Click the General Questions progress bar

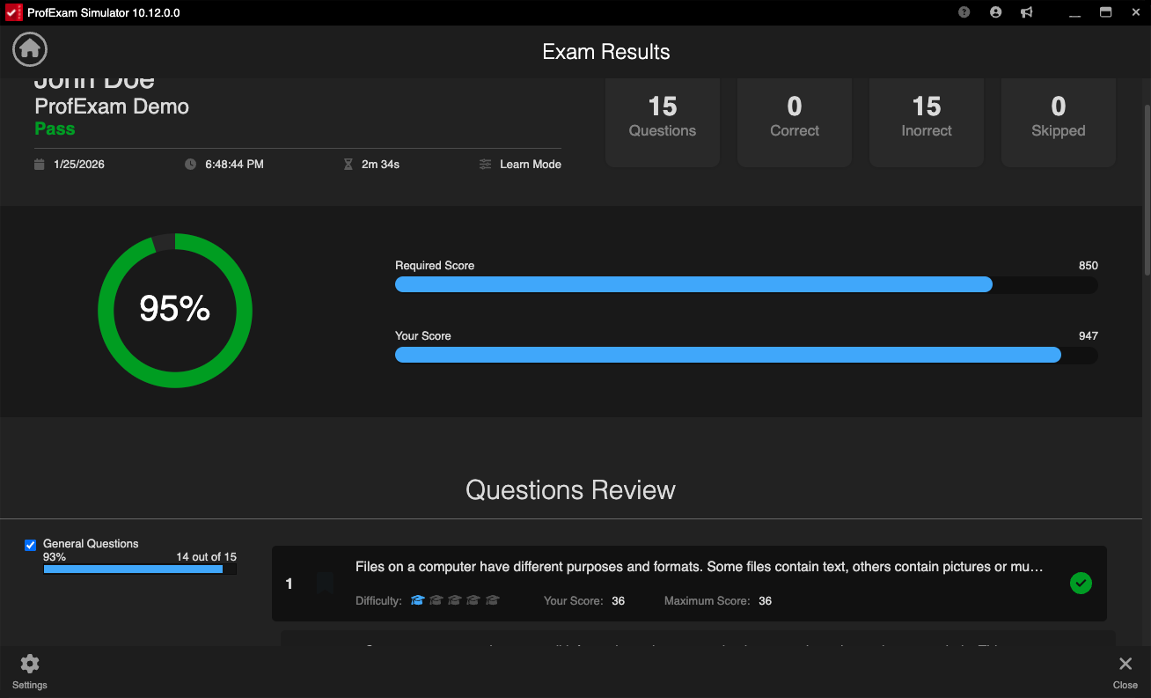pos(140,569)
